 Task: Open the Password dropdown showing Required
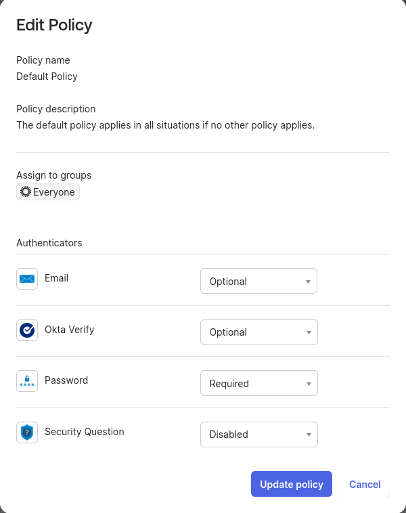pyautogui.click(x=259, y=383)
